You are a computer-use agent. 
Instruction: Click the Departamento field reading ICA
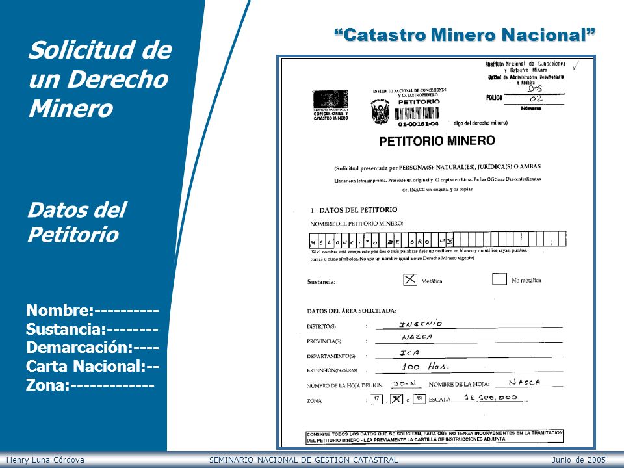[x=469, y=353]
